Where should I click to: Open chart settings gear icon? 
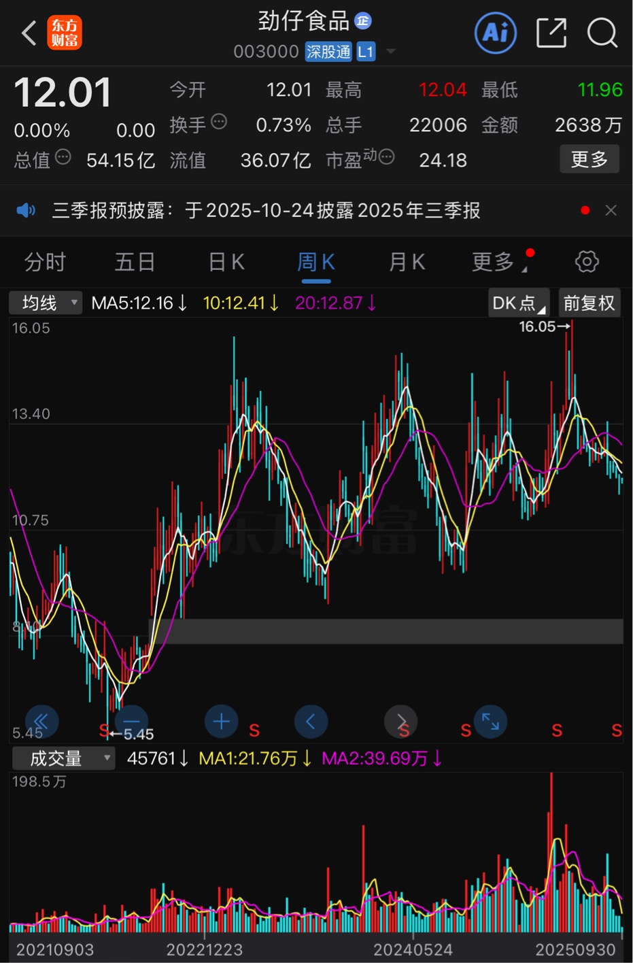(x=587, y=262)
